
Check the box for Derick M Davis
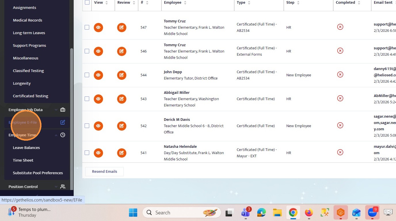pos(87,126)
